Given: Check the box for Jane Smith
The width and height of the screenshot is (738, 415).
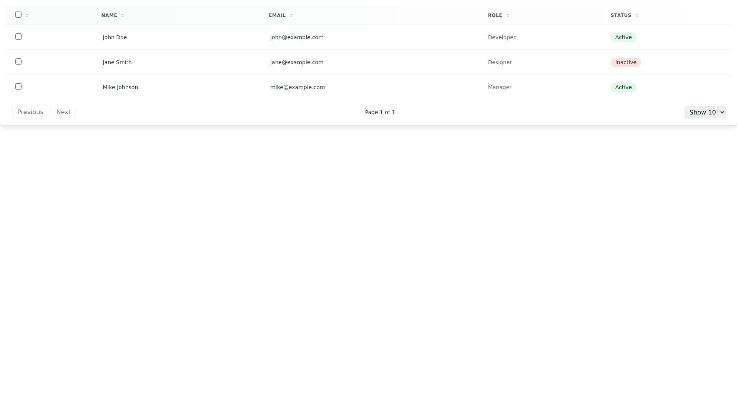Looking at the screenshot, I should click(x=18, y=61).
